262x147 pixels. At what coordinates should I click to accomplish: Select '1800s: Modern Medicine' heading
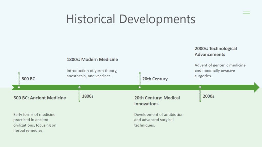[x=92, y=59]
